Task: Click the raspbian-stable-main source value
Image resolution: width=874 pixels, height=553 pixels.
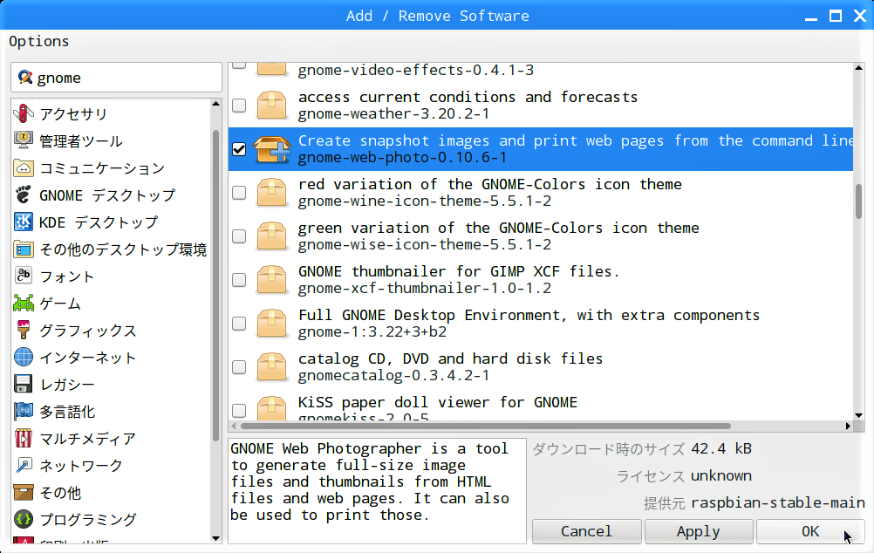Action: coord(778,502)
